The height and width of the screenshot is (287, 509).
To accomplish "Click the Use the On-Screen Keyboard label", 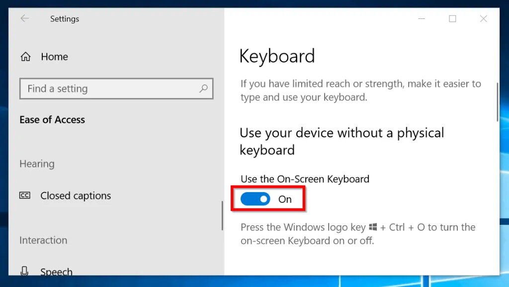I will coord(305,179).
